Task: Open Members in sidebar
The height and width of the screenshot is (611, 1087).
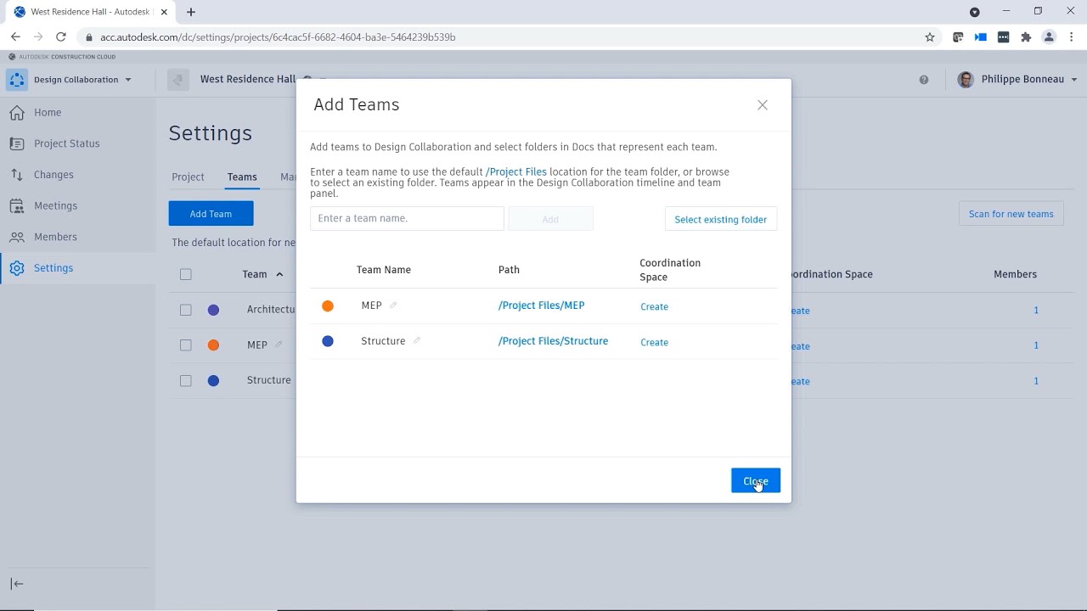Action: pyautogui.click(x=55, y=237)
